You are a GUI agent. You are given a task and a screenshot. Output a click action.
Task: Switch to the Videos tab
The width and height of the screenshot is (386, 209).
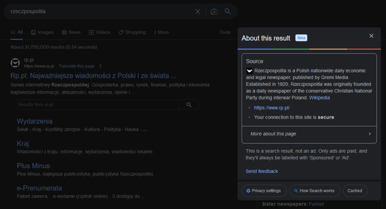coord(100,32)
